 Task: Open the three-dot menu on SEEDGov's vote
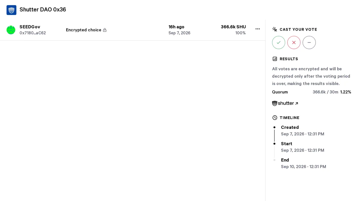(258, 29)
